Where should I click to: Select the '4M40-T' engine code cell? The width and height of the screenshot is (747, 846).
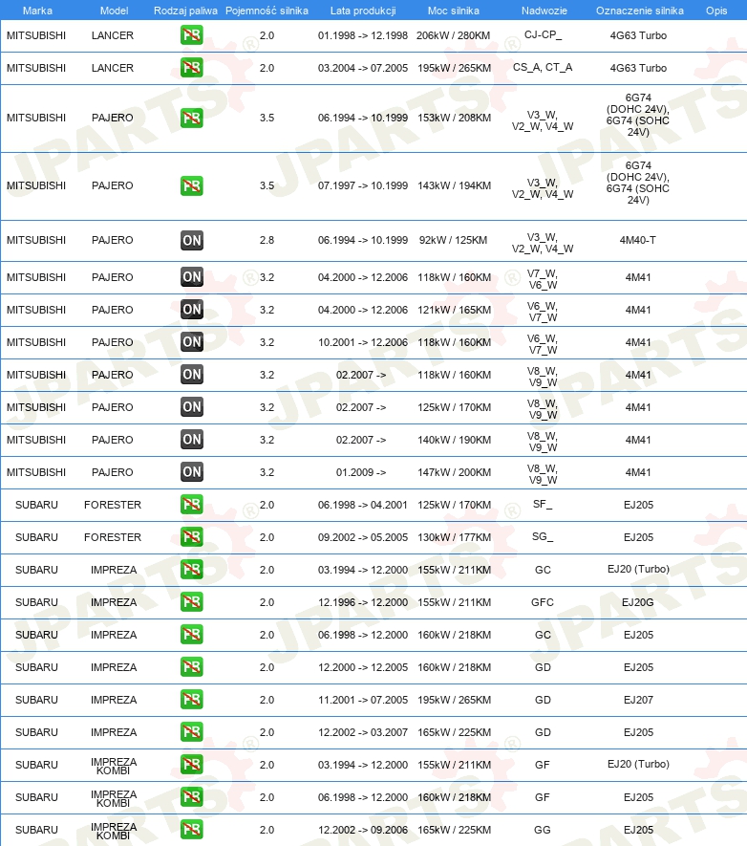click(x=638, y=240)
